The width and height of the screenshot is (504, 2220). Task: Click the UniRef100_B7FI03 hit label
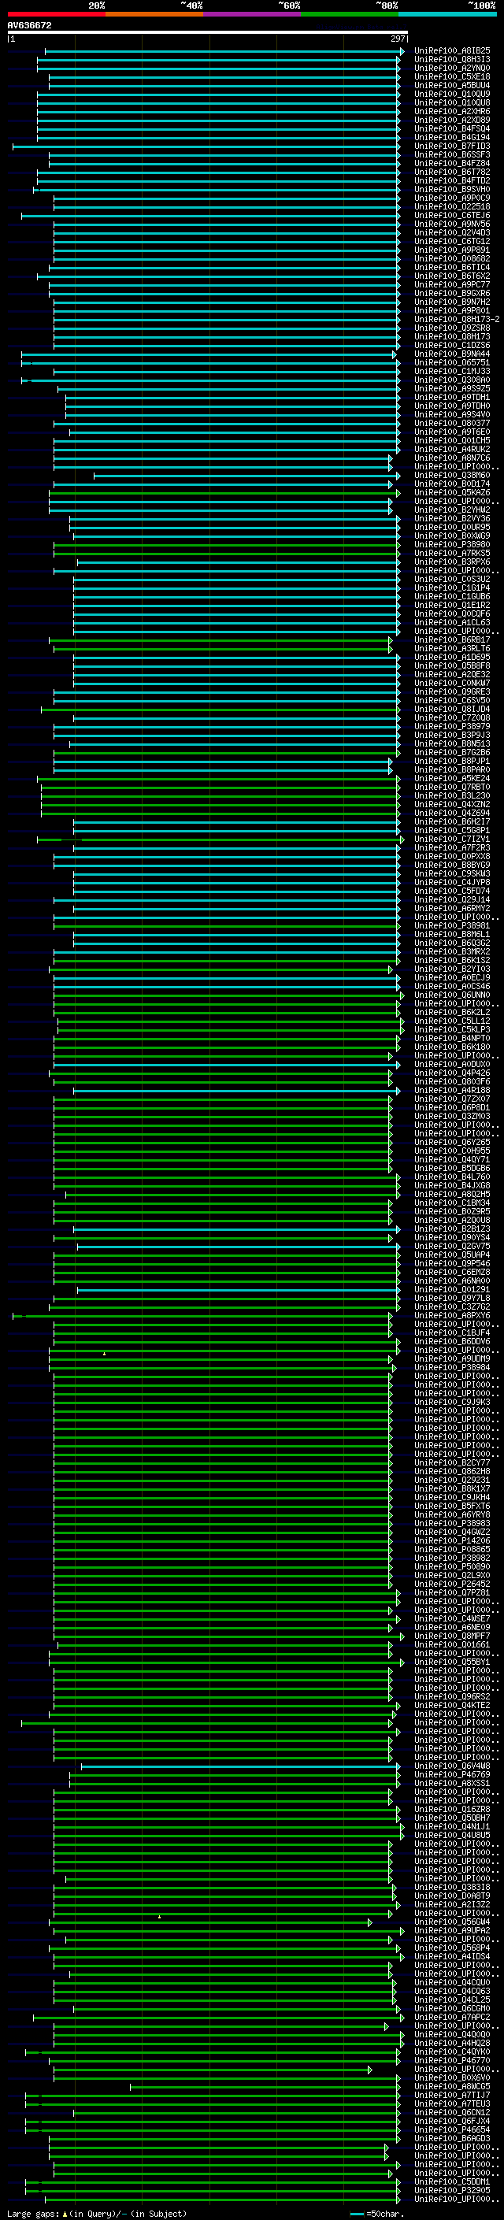tap(452, 146)
